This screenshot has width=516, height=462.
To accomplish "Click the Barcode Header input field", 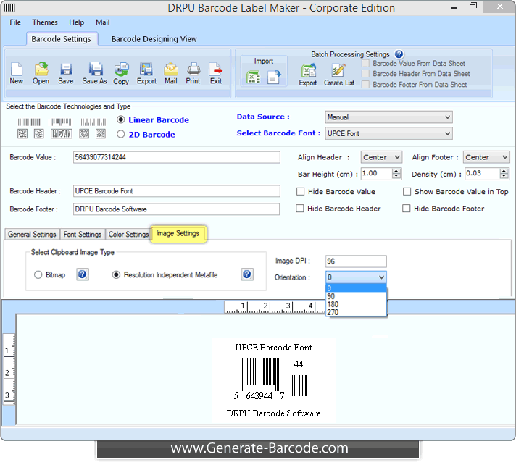I will (176, 191).
